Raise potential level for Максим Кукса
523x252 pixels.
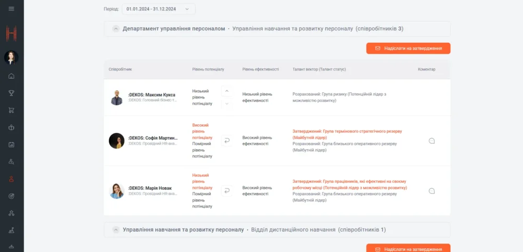tap(226, 91)
